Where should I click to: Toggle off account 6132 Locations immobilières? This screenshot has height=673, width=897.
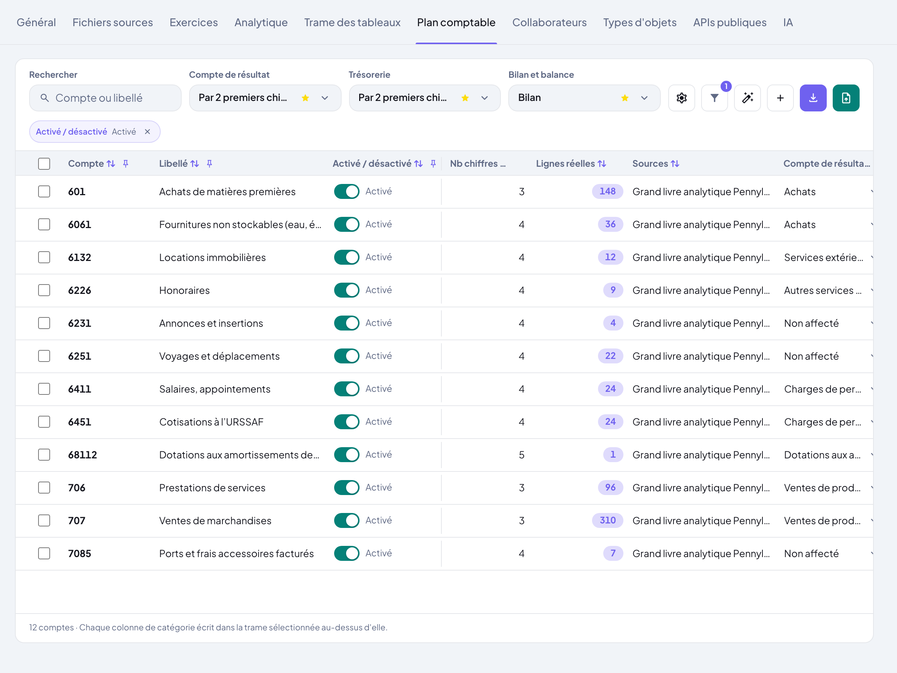[347, 257]
